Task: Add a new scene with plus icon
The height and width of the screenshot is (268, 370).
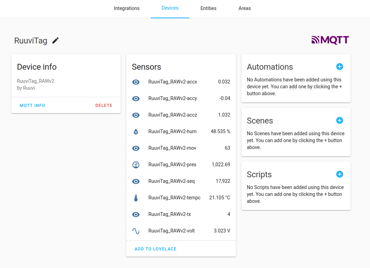Action: tap(340, 120)
